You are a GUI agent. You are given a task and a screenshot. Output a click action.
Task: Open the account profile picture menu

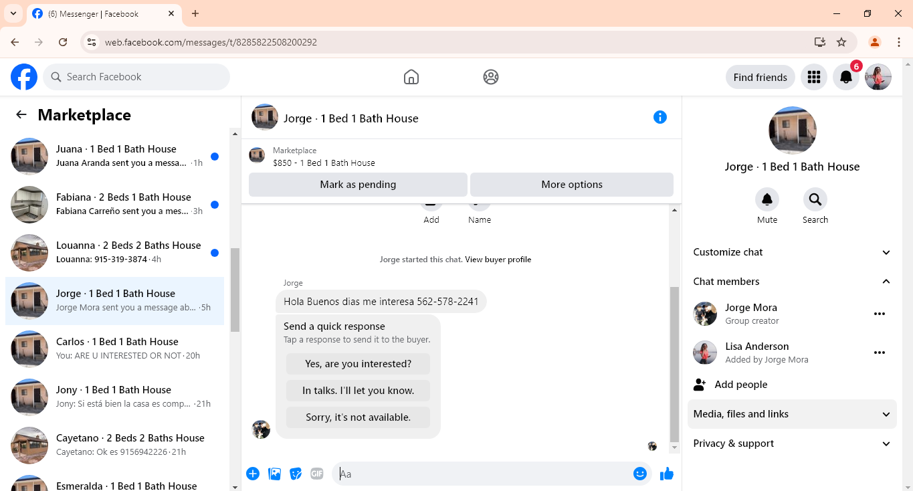[878, 77]
